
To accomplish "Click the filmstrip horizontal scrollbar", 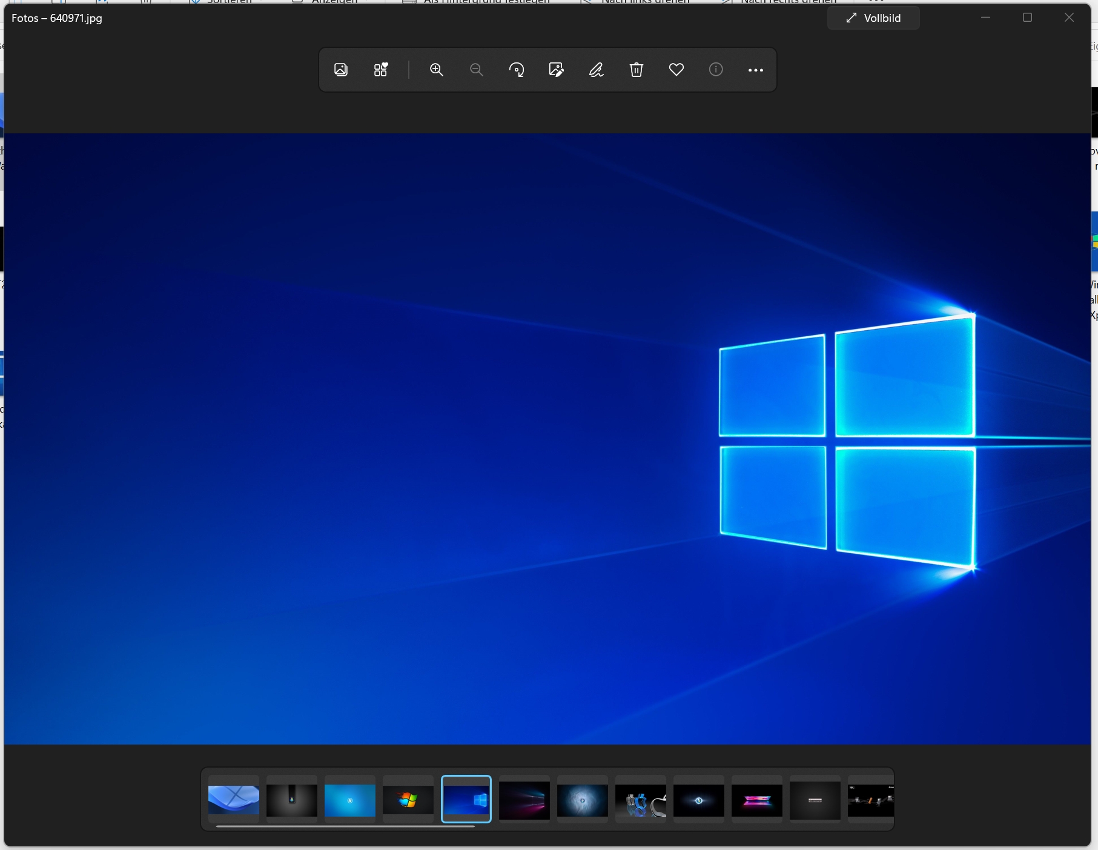I will 345,826.
